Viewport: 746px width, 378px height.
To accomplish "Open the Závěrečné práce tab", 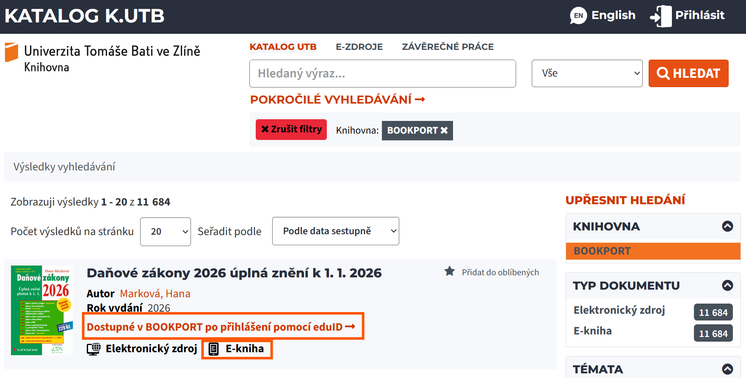I will click(x=448, y=47).
